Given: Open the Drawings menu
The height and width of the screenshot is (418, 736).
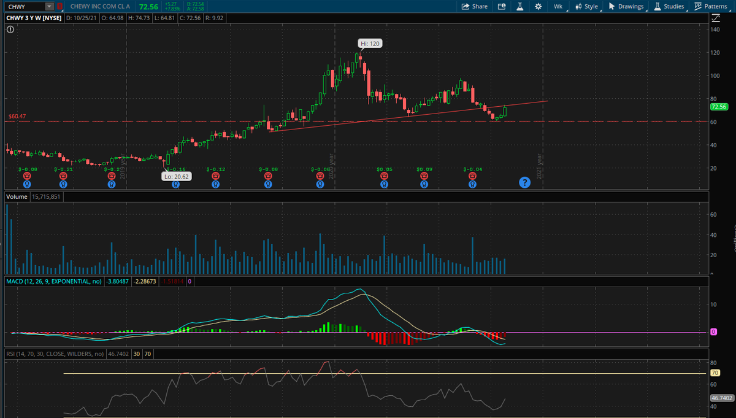Looking at the screenshot, I should point(627,6).
